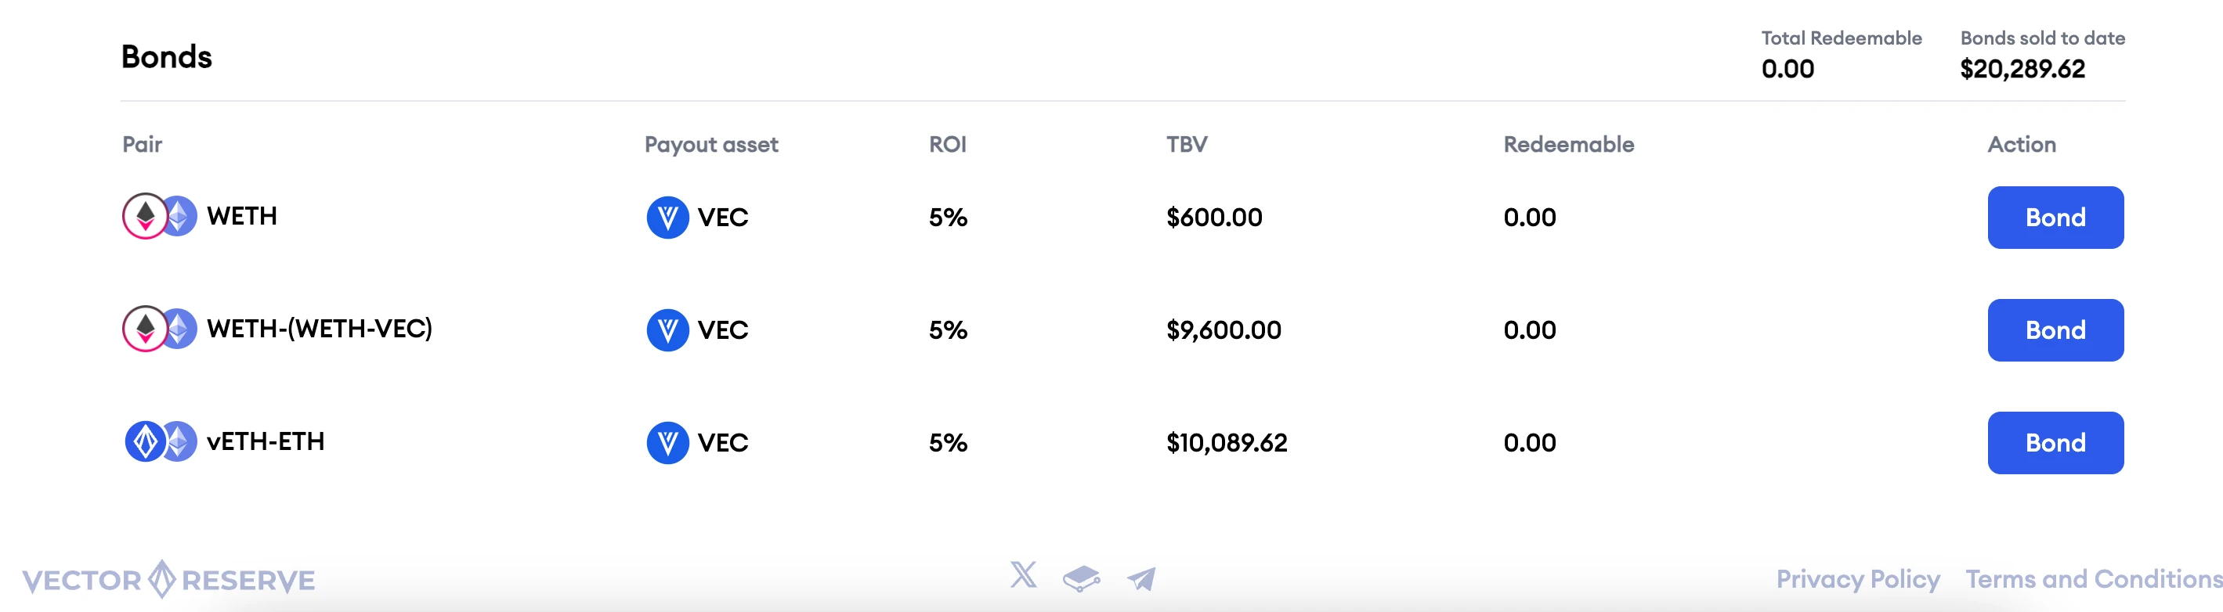Viewport: 2223px width, 612px height.
Task: Click the Vector Reserve footer logo
Action: click(x=168, y=579)
